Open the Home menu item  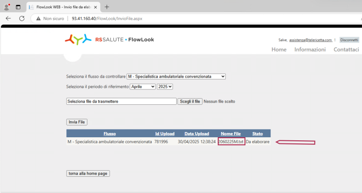(x=279, y=50)
